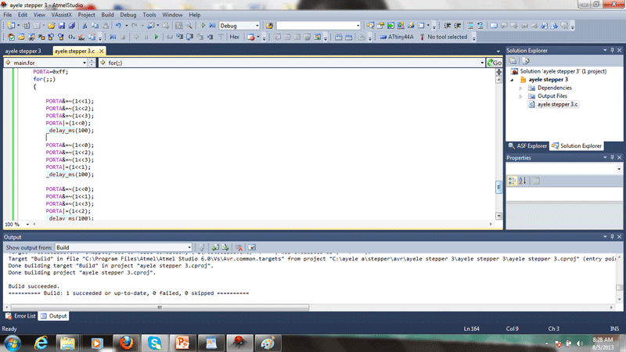Close the ayele stepper 3.c tab
Image resolution: width=626 pixels, height=352 pixels.
click(x=102, y=51)
